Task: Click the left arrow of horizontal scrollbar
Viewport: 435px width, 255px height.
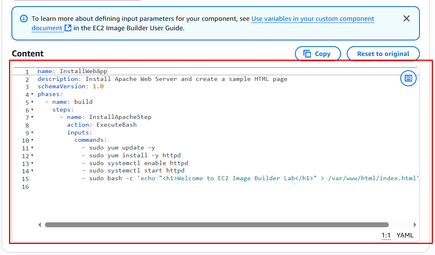Action: coord(40,225)
